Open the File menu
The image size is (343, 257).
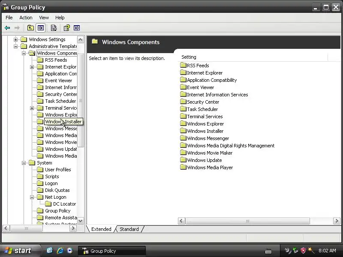tap(9, 18)
